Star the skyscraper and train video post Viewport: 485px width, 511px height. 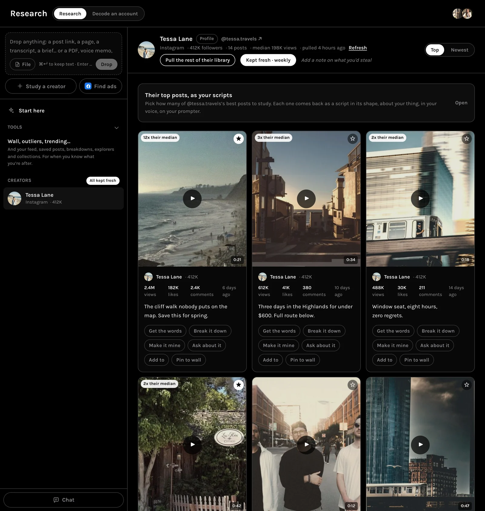tap(467, 385)
